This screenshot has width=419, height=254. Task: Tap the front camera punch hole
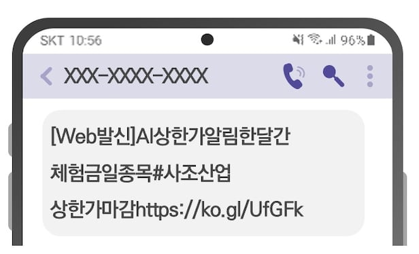click(207, 40)
